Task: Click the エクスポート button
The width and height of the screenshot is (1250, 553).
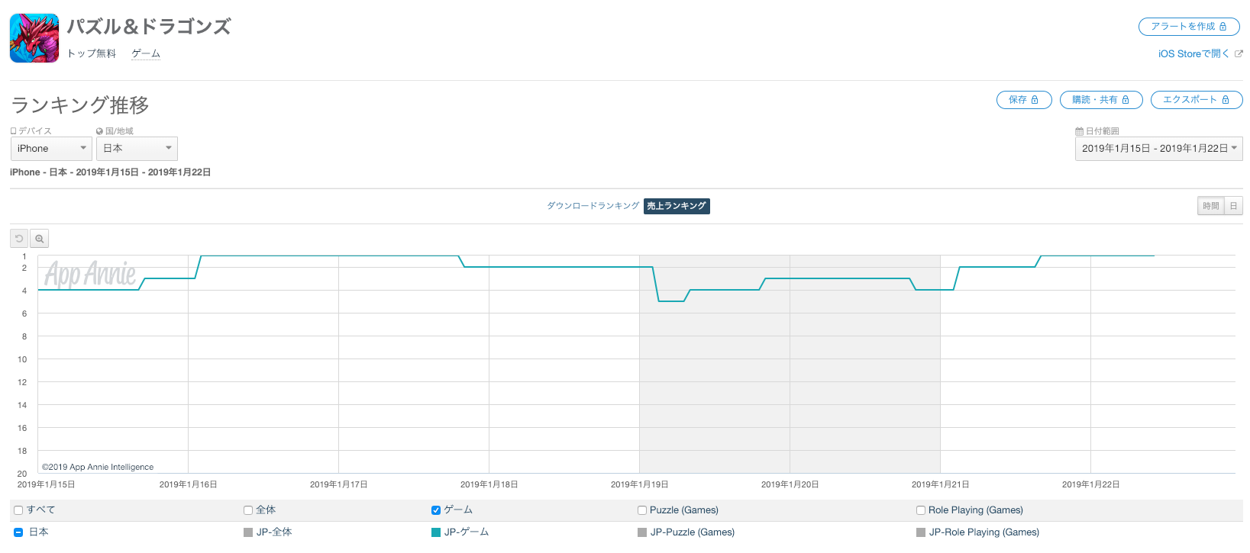Action: tap(1197, 100)
